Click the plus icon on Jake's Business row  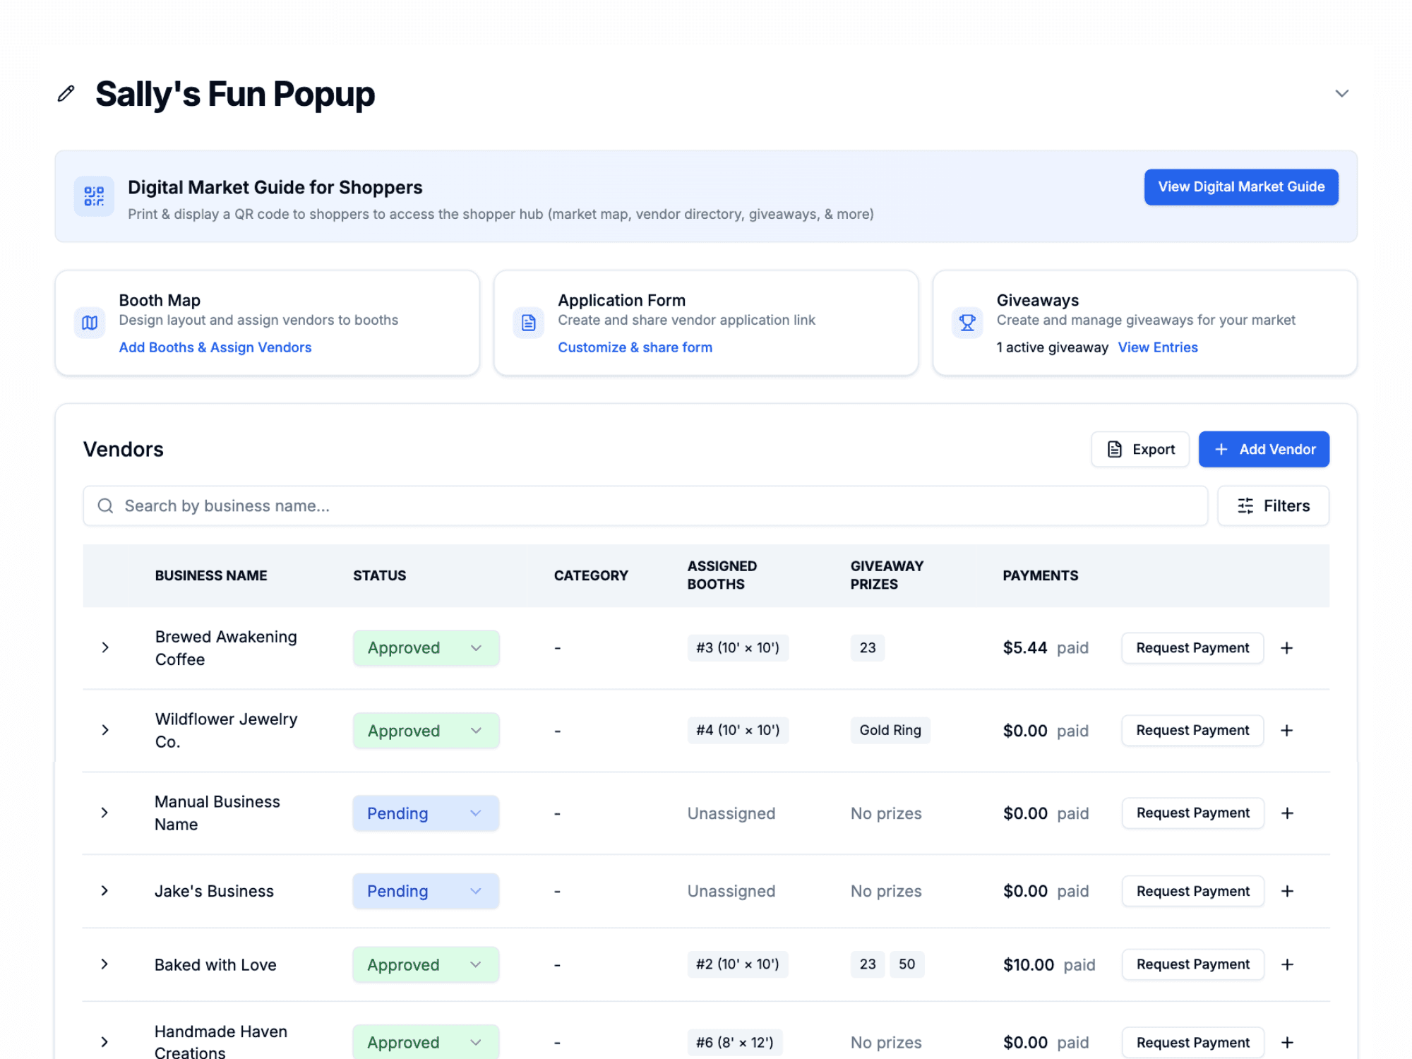tap(1287, 891)
